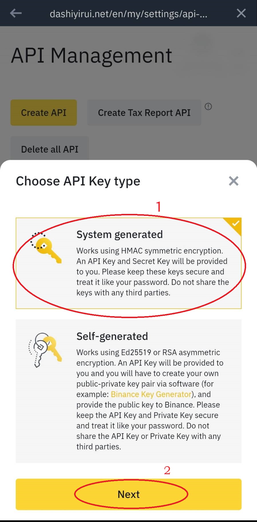Screen dimensions: 257x522
Task: Dismiss the Choose API Key type dialog
Action: 234,181
